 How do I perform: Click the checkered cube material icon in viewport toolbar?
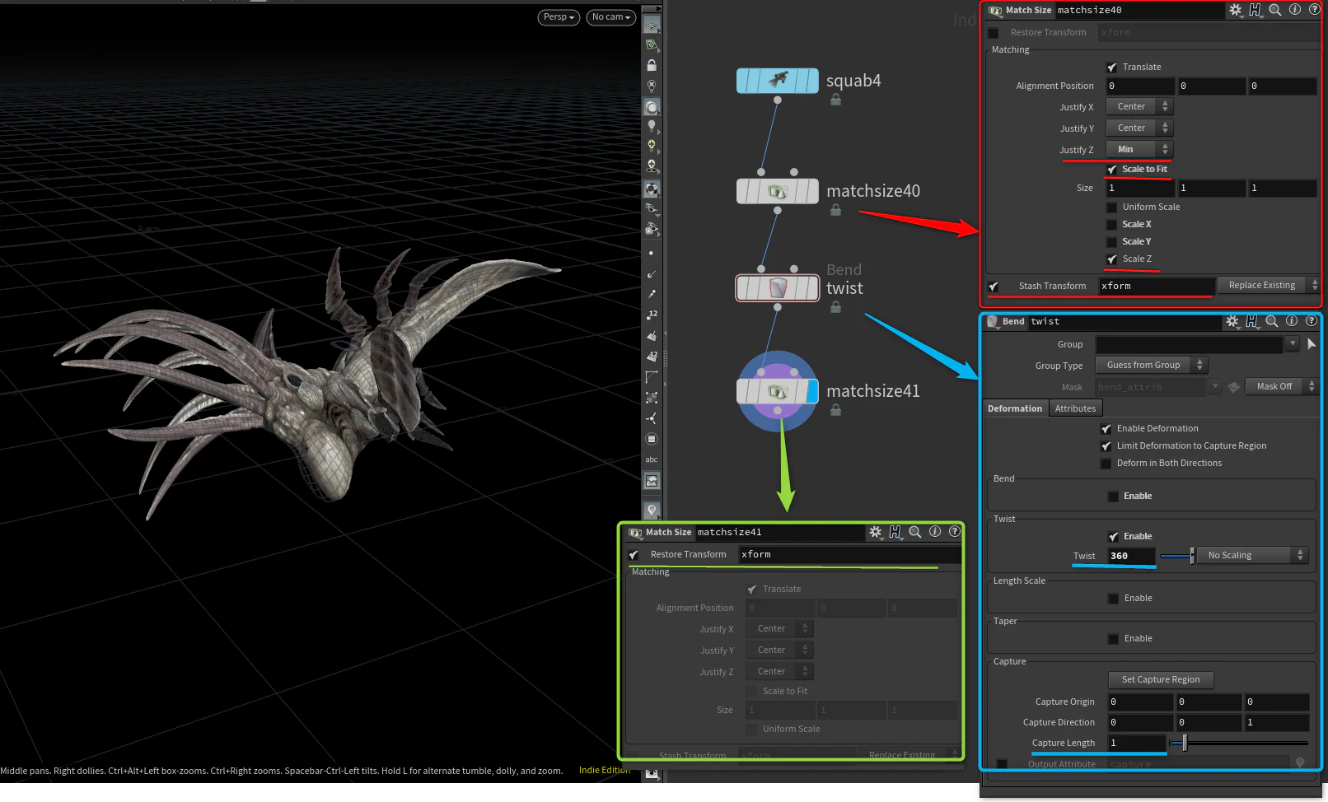[x=652, y=189]
